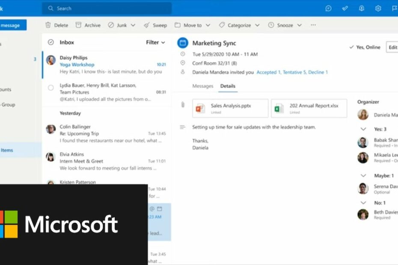Open the Re: Upcoming Trip email
Screen dimensions: 398x265
pos(106,134)
